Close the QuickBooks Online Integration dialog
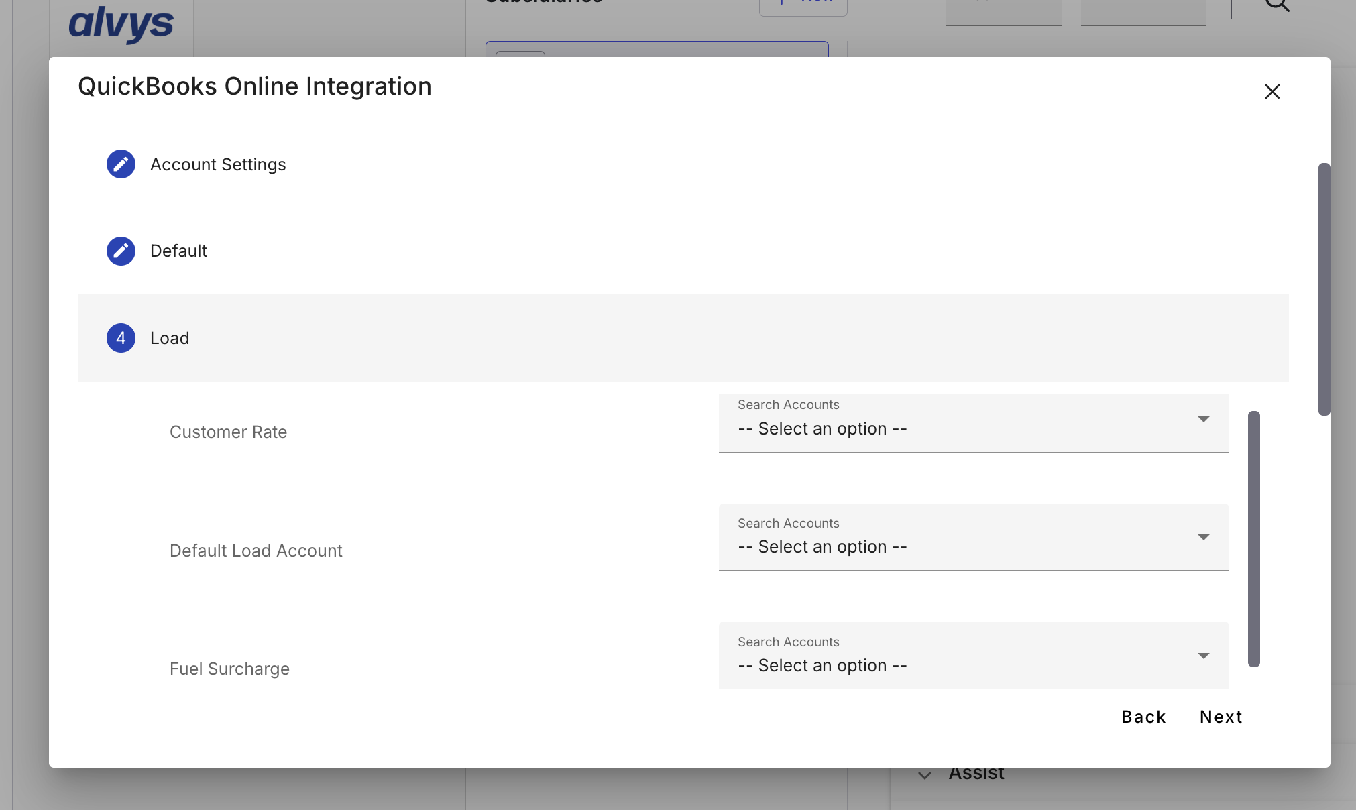Image resolution: width=1356 pixels, height=810 pixels. click(1272, 91)
